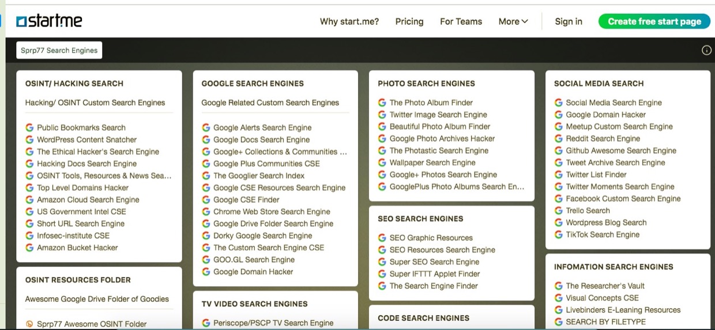Click Google icon beside Google Photo Archives Hacker
The image size is (715, 330).
[x=382, y=139]
